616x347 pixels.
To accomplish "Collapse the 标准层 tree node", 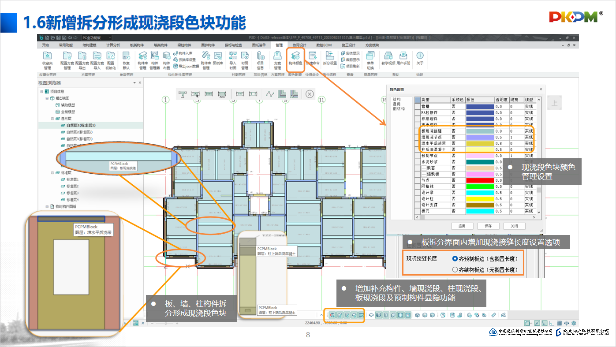I will [52, 173].
